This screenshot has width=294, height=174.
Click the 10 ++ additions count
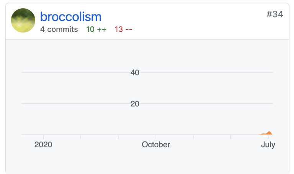tap(96, 29)
